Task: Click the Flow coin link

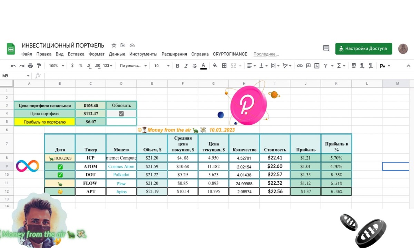Action: pos(121,184)
